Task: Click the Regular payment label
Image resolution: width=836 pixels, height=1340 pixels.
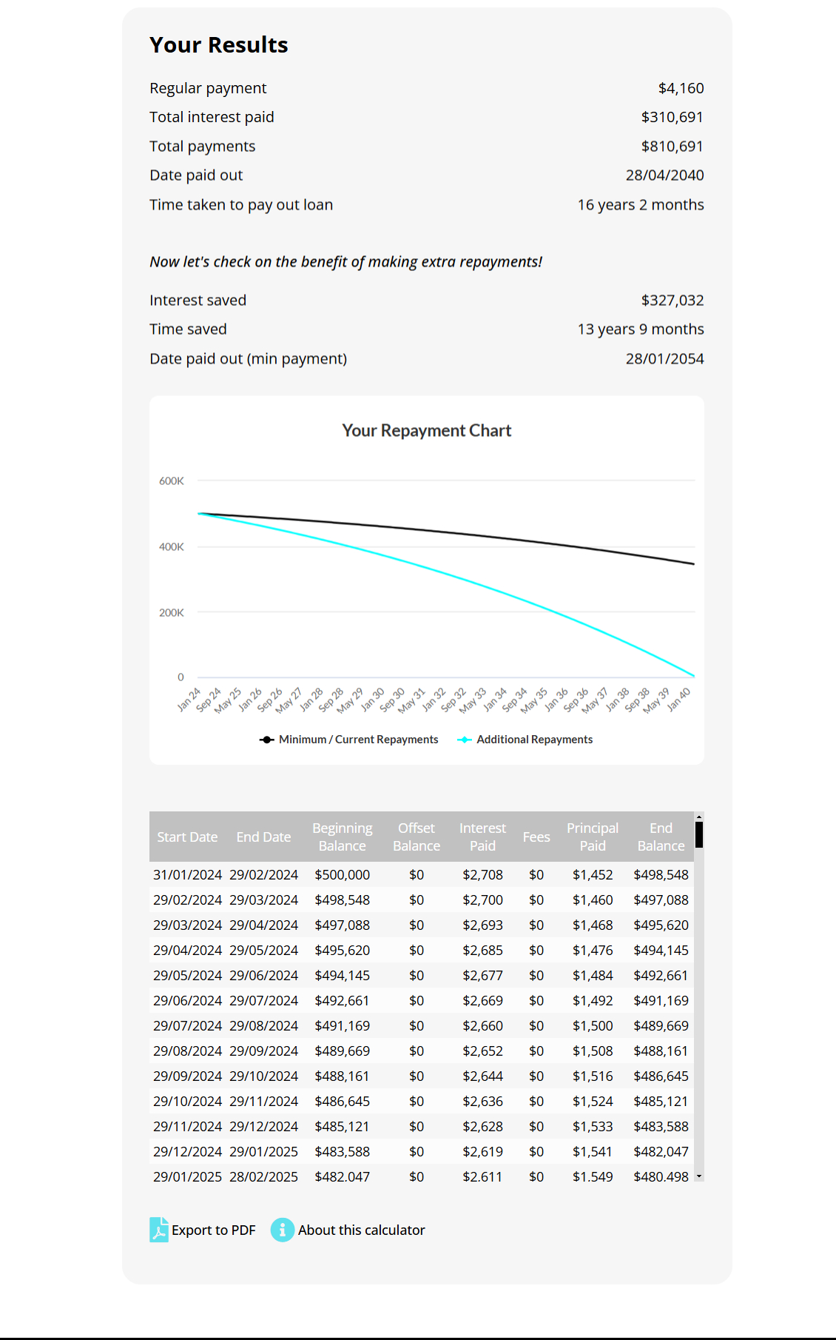Action: pos(208,88)
